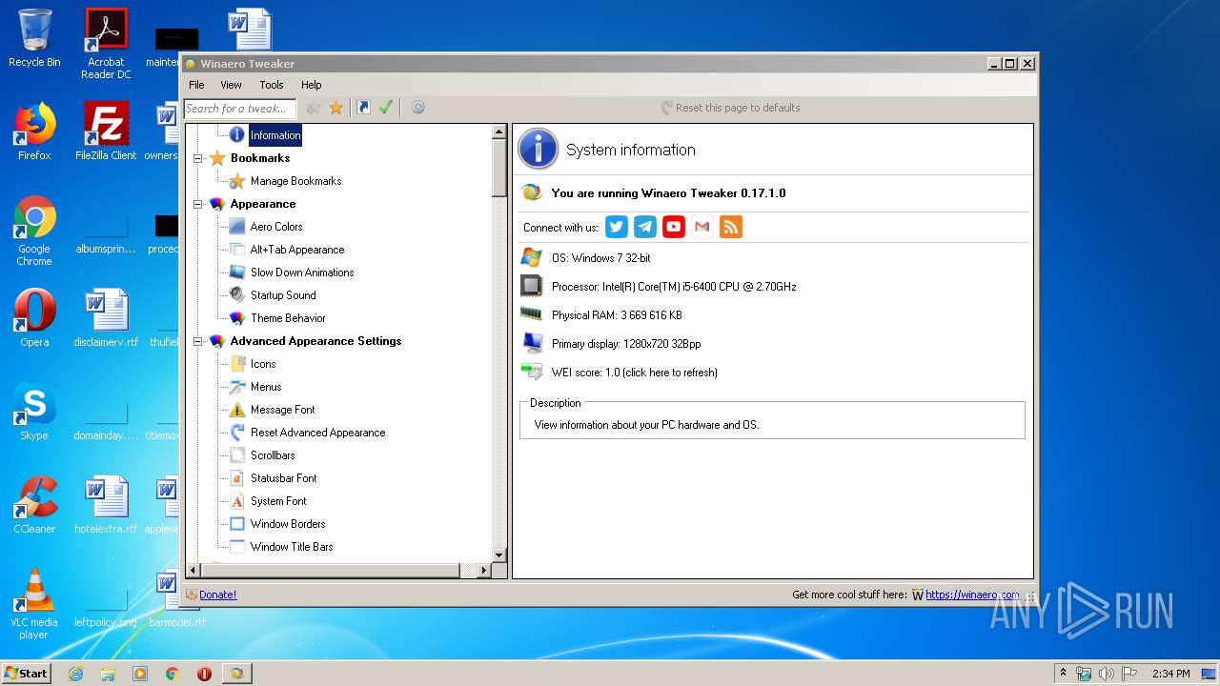
Task: Select Physical RAM info line
Action: coord(617,315)
